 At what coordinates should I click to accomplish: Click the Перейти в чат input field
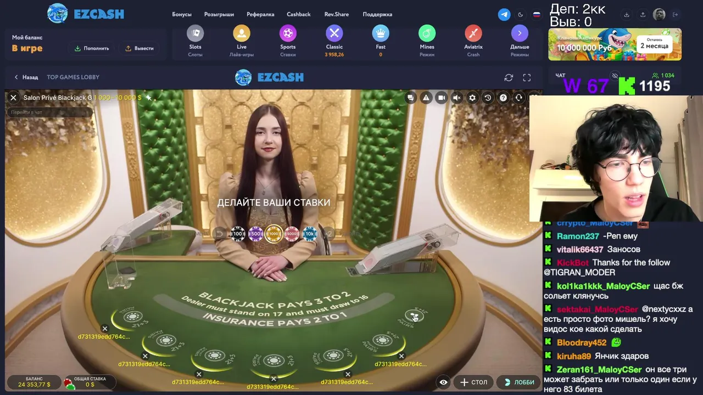(49, 112)
